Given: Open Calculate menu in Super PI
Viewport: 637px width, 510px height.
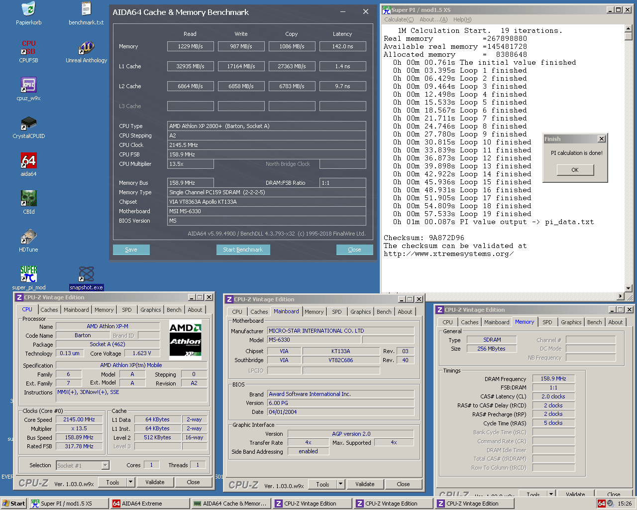Looking at the screenshot, I should 399,19.
